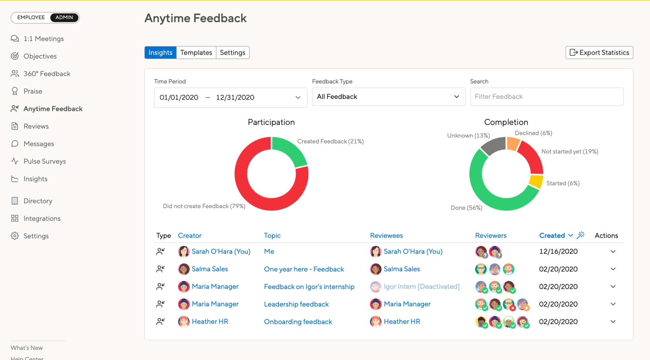Open the Directory section
This screenshot has height=360, width=650.
point(37,200)
